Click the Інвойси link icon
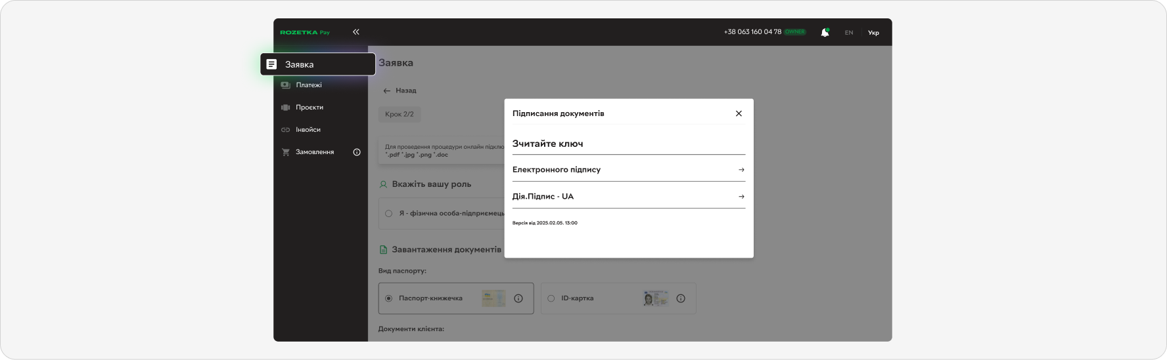The width and height of the screenshot is (1167, 360). (x=285, y=130)
